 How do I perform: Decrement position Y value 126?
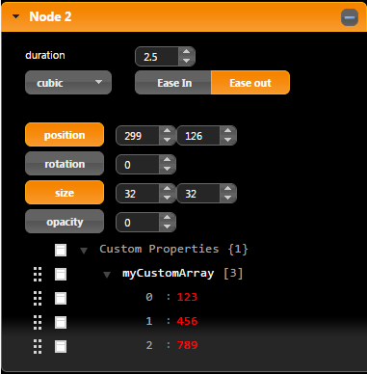point(227,140)
